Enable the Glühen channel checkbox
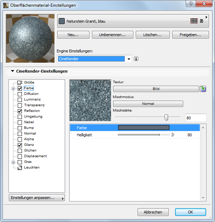 coord(20,151)
